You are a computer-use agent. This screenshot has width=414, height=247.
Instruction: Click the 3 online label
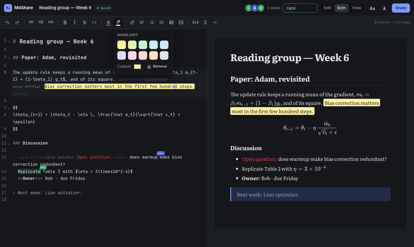273,8
